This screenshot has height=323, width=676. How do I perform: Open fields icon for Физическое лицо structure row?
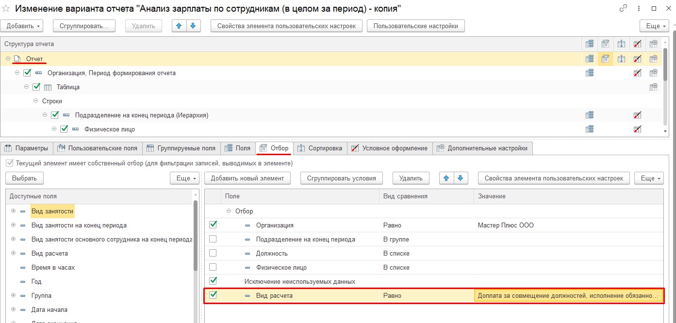[590, 129]
